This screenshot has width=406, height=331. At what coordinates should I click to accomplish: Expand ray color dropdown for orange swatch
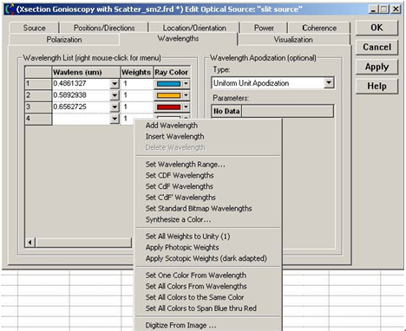click(186, 95)
